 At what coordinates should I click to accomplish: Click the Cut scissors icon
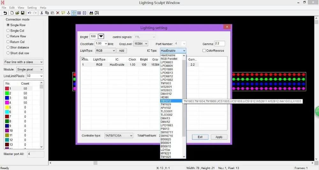(41, 13)
